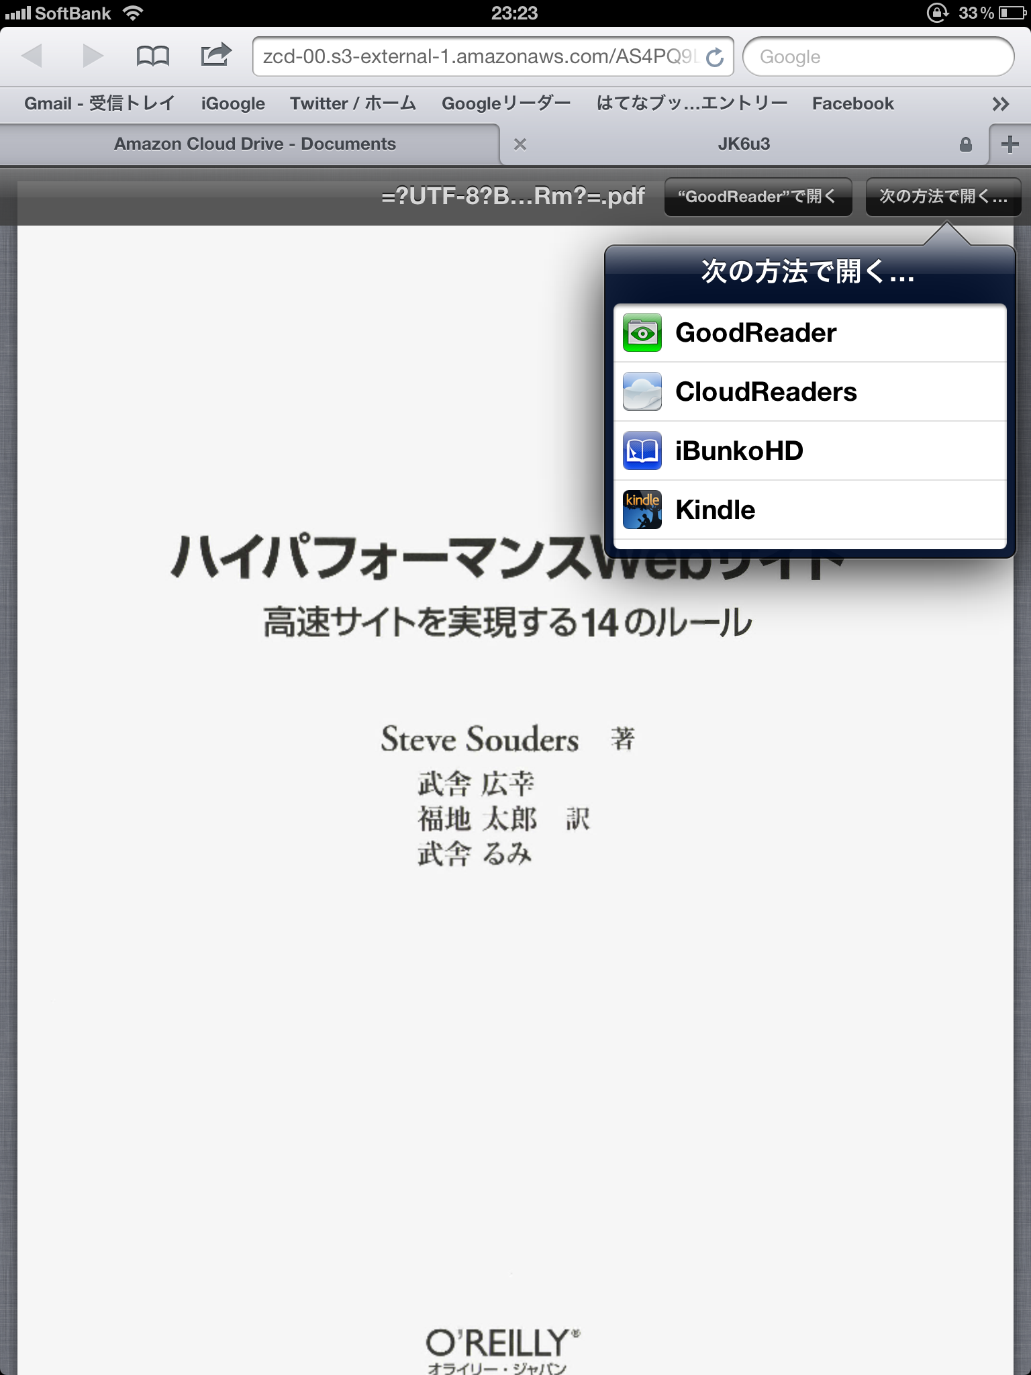This screenshot has height=1375, width=1031.
Task: Select the JK6u3 tab
Action: [744, 144]
